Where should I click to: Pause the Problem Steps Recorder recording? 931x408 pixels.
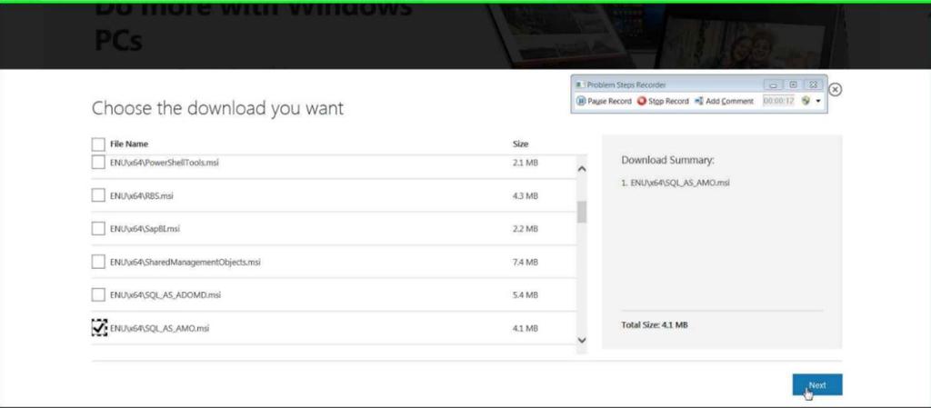coord(604,102)
